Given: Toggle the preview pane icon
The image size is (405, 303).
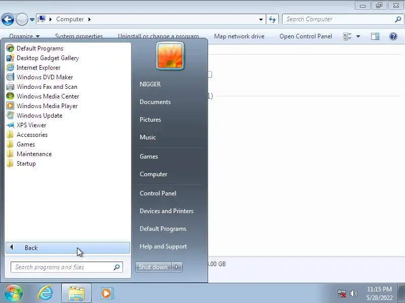Looking at the screenshot, I should (x=375, y=36).
